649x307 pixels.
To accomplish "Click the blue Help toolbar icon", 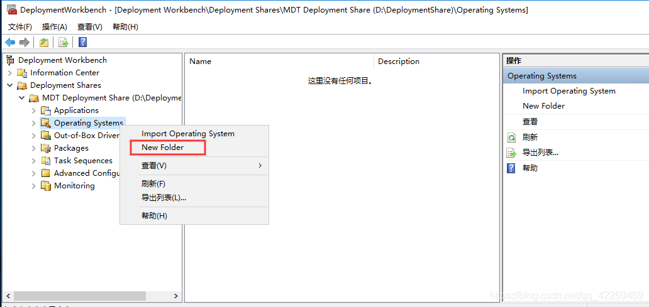I will 82,42.
